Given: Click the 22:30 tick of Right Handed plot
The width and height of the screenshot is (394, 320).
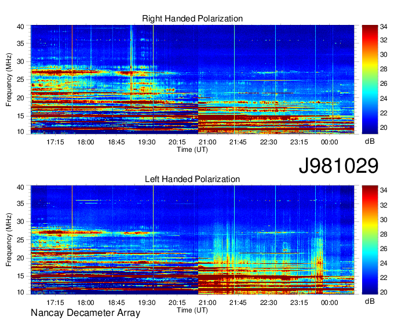Looking at the screenshot, I should [x=269, y=142].
